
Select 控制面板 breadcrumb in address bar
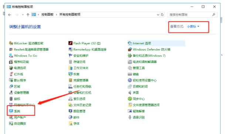[x=47, y=14]
